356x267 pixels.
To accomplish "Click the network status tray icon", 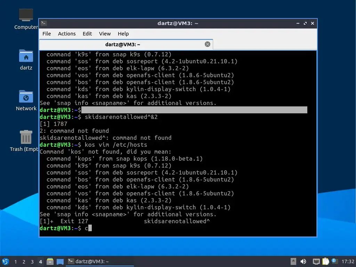I will click(x=316, y=261).
